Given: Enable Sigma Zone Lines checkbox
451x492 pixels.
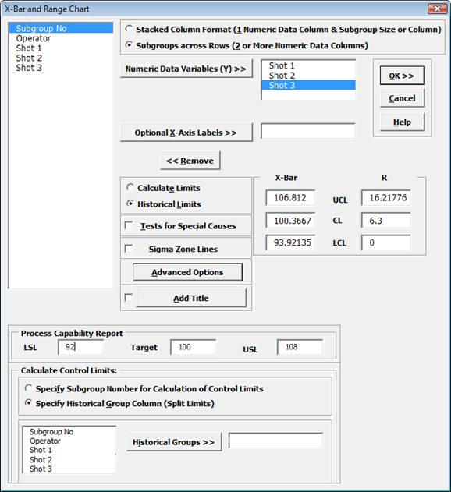Looking at the screenshot, I should [129, 249].
